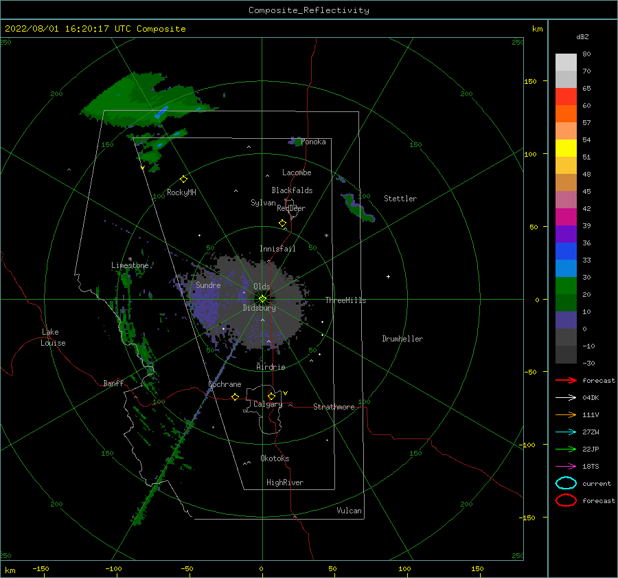This screenshot has width=618, height=578.
Task: Click the Innisfail city label
Action: (x=277, y=249)
